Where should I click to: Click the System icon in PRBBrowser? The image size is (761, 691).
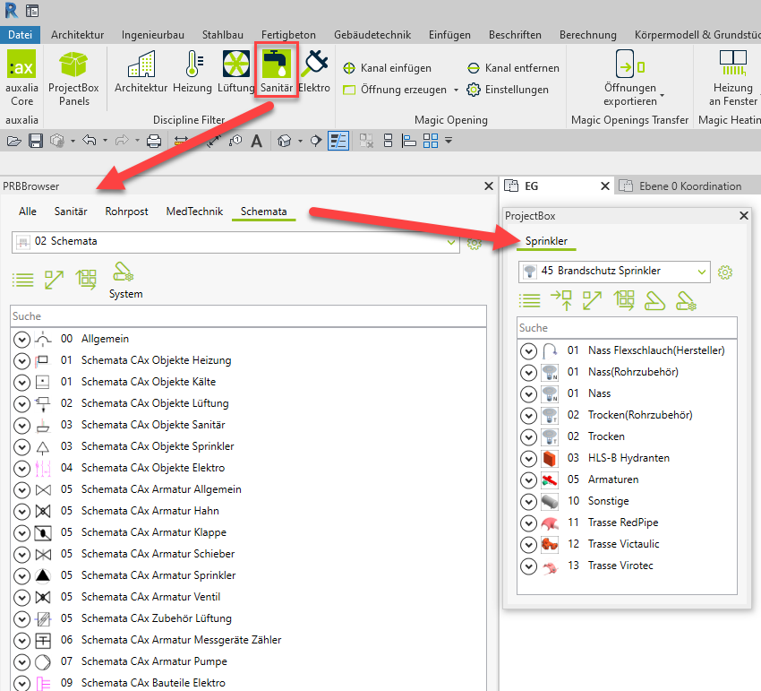[125, 278]
